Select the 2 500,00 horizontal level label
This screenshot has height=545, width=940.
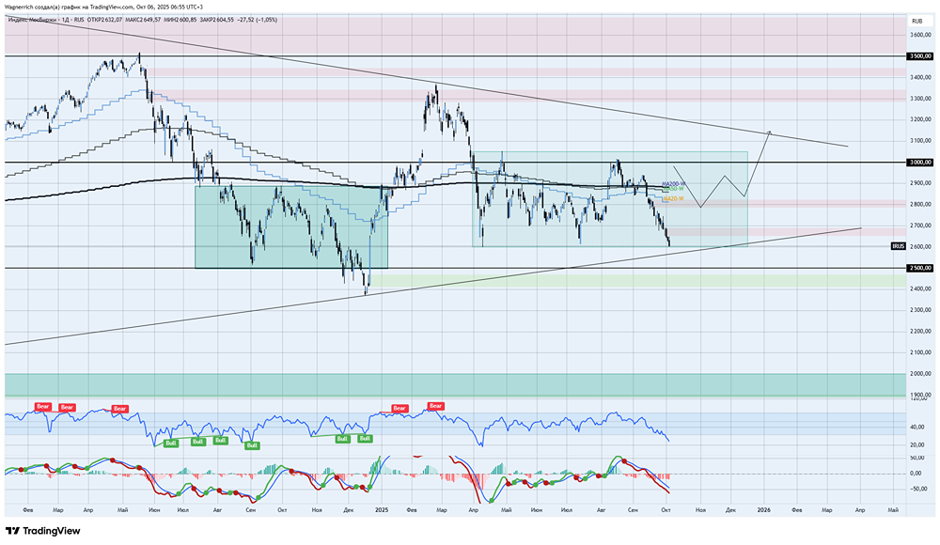click(x=920, y=268)
